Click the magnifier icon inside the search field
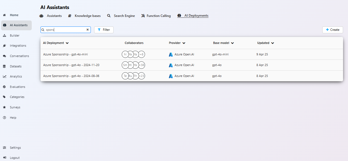Image resolution: width=348 pixels, height=161 pixels. 43,30
